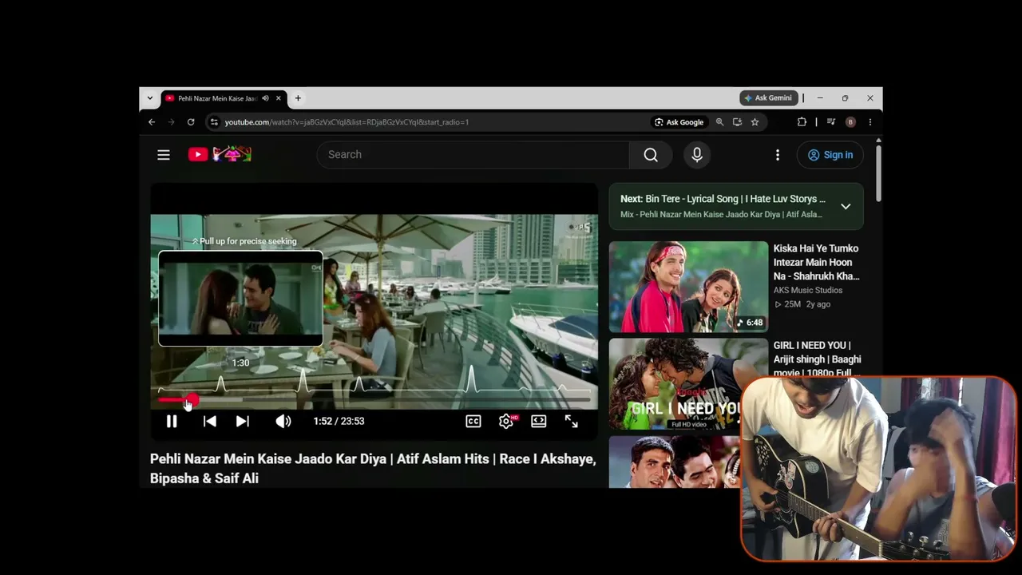Play the GIRL I NEED YOU thumbnail
Viewport: 1022px width, 575px height.
tap(688, 383)
